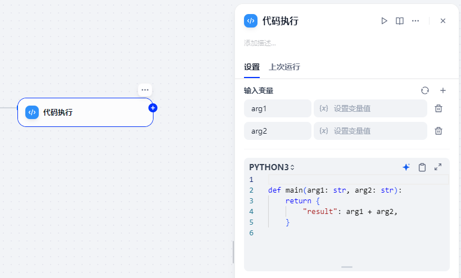Click the return statement line
Screen dimensions: 461x278
coord(302,201)
